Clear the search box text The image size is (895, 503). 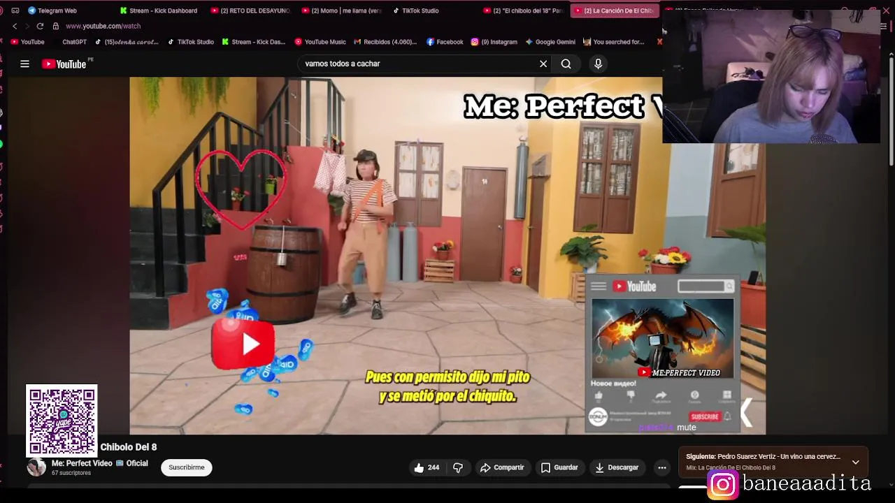pos(543,64)
